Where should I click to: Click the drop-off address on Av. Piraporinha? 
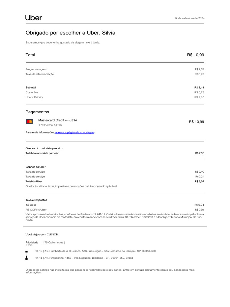[89, 258]
